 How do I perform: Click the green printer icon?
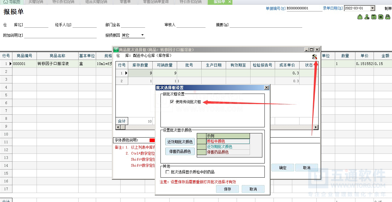tap(388, 17)
